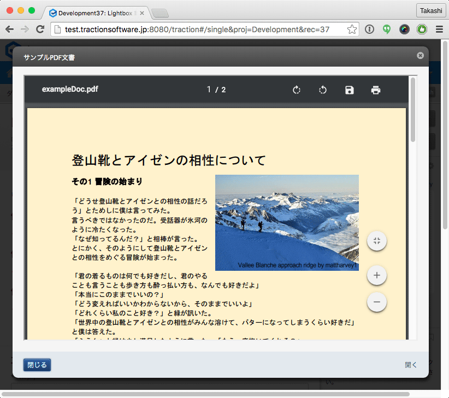Click the サンプルPDF文書 dialog title

(49, 57)
